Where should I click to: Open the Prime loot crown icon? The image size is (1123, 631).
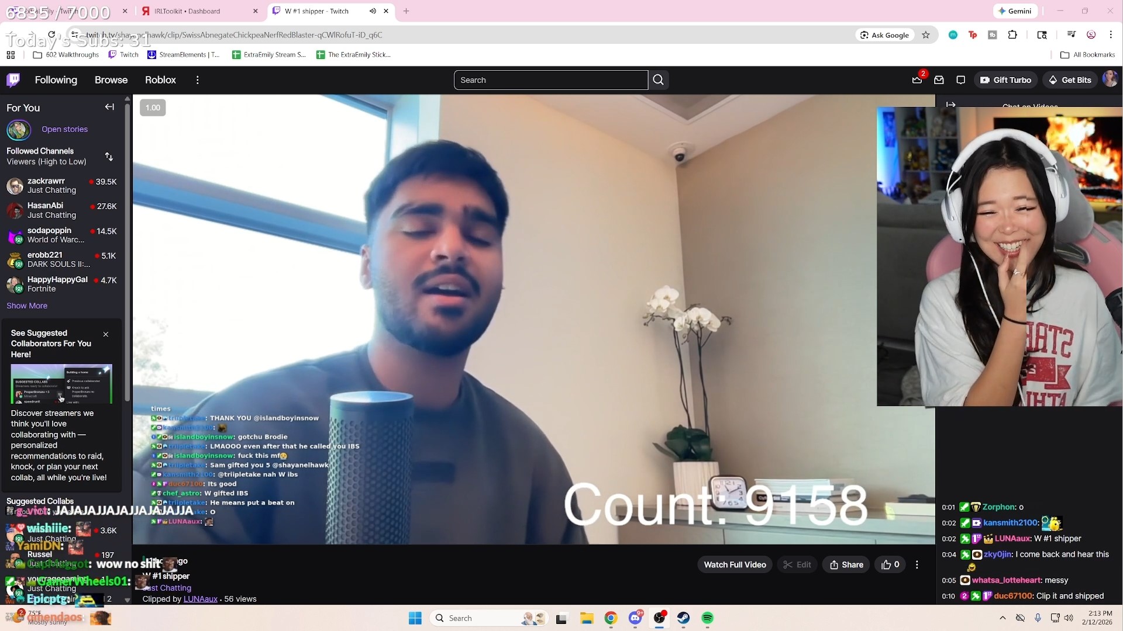917,80
